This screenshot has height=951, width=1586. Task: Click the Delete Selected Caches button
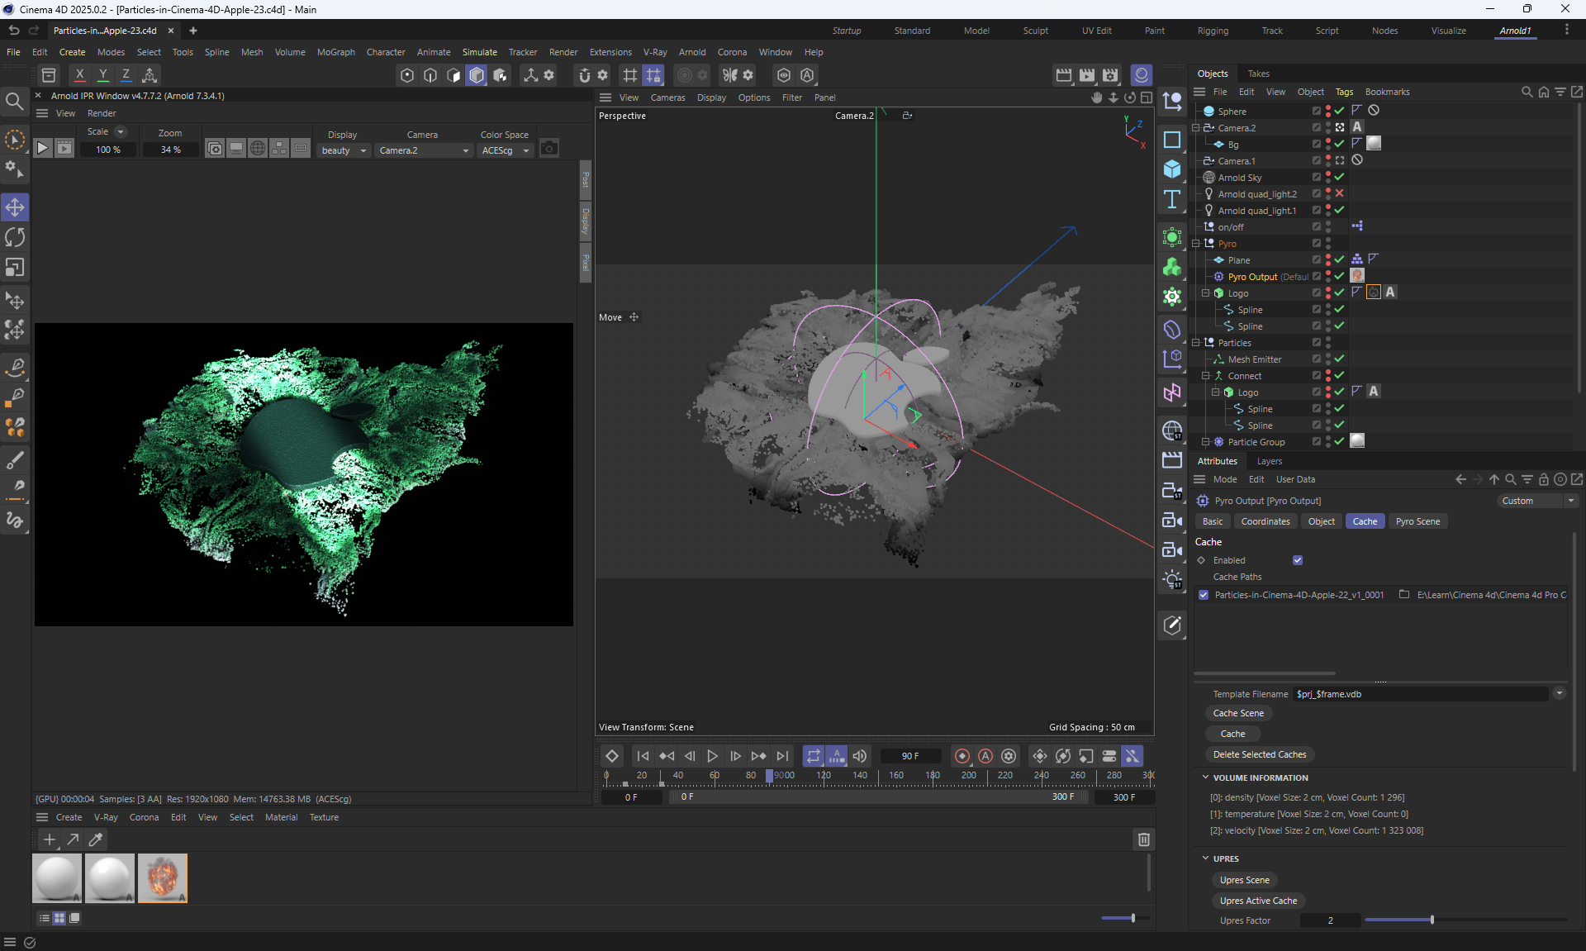pos(1259,754)
